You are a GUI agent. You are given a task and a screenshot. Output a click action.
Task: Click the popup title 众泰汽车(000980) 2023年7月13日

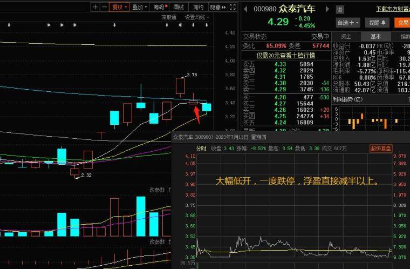220,137
